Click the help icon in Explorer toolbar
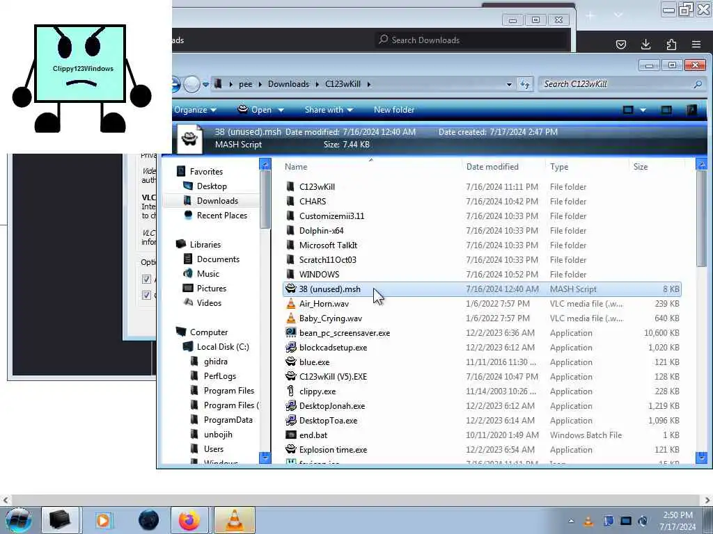This screenshot has height=534, width=713. pyautogui.click(x=691, y=110)
